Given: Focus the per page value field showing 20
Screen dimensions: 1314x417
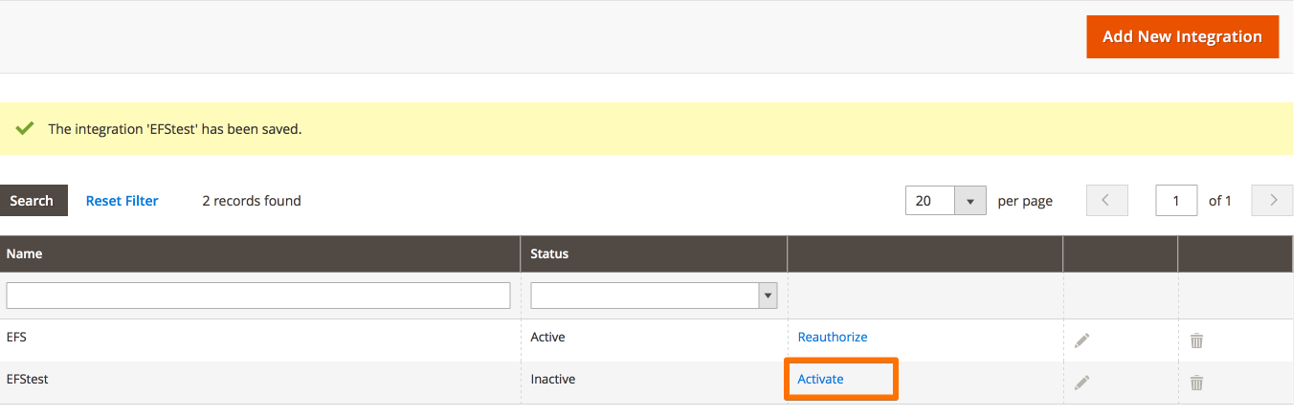Looking at the screenshot, I should pyautogui.click(x=930, y=201).
